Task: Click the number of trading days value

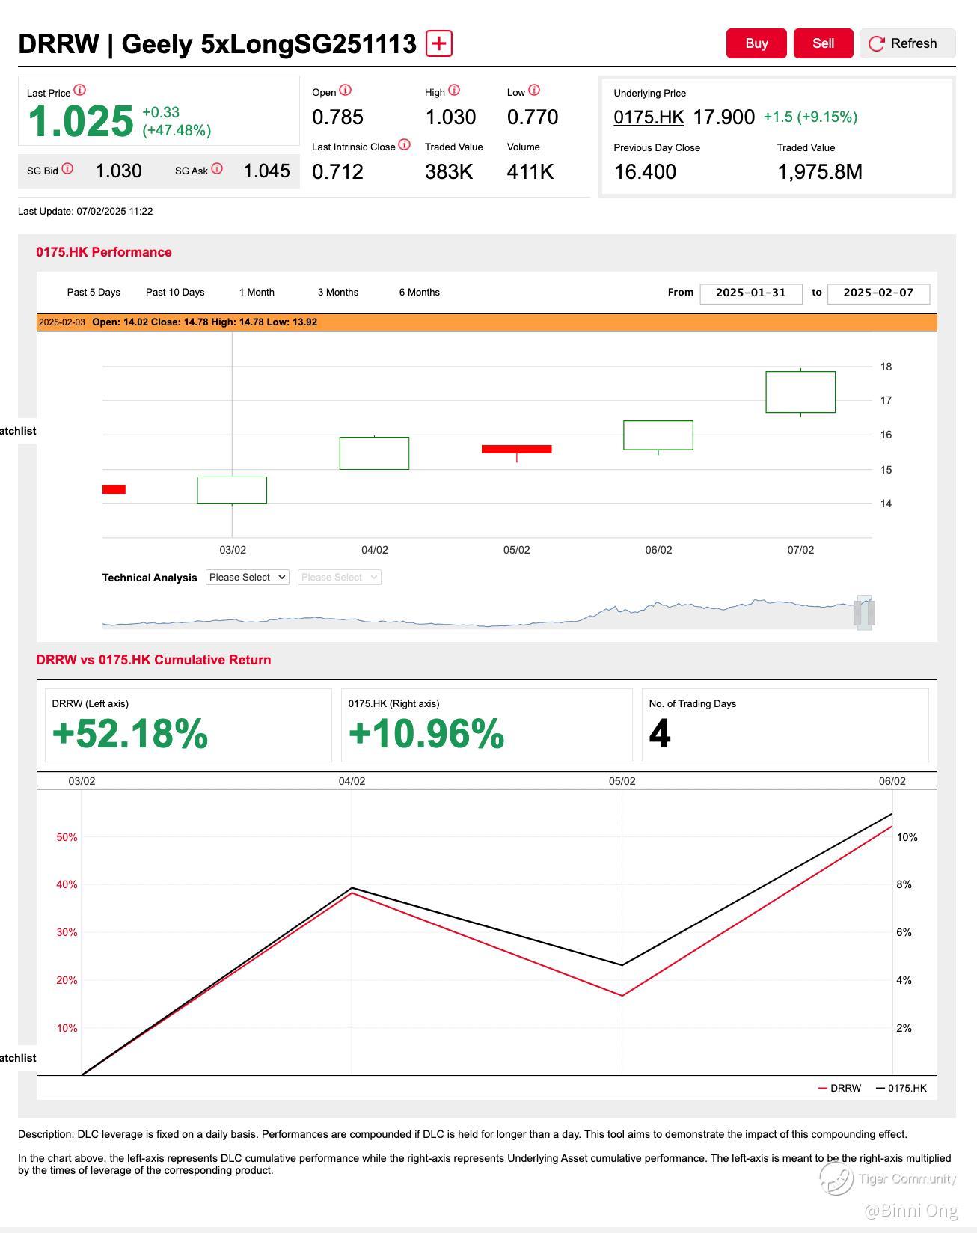Action: 660,733
